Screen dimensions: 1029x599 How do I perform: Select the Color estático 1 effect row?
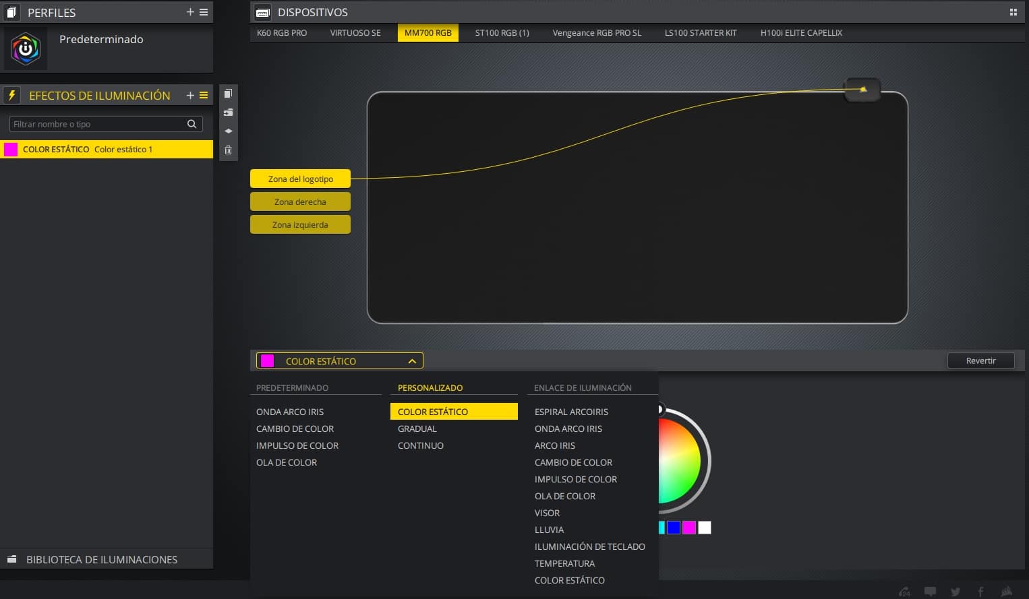click(107, 149)
